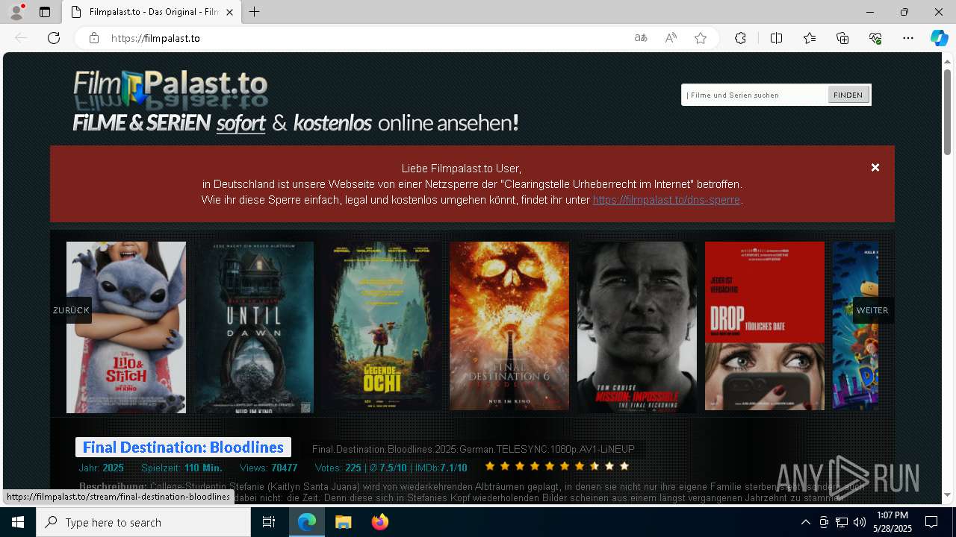Screen dimensions: 956x537
Task: Launch Firefox from taskbar
Action: pos(380,522)
